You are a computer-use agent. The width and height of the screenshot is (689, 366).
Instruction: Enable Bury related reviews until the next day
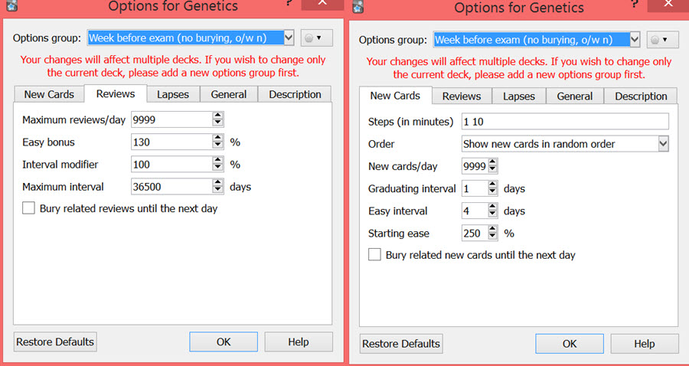pyautogui.click(x=28, y=208)
